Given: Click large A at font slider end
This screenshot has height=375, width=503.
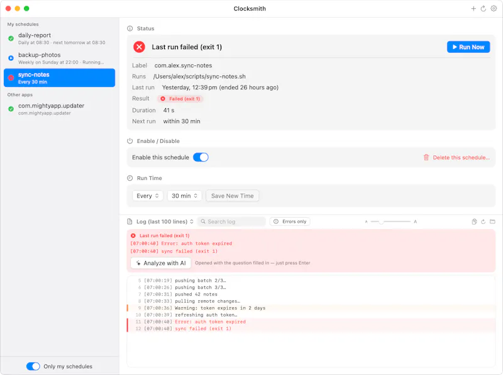Looking at the screenshot, I should click(416, 221).
